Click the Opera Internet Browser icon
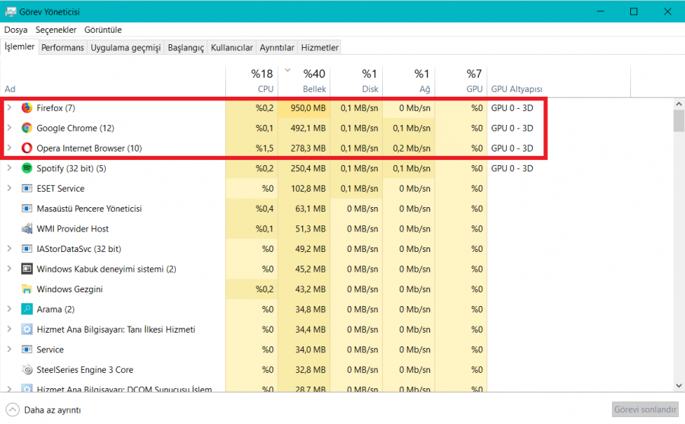Image resolution: width=685 pixels, height=424 pixels. (27, 148)
